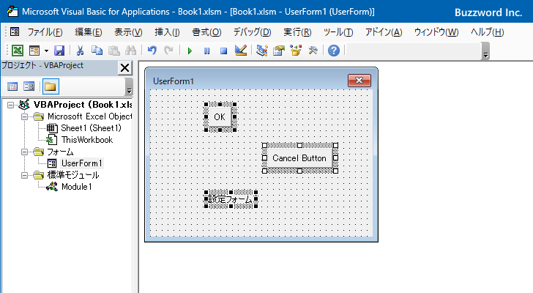533x293 pixels.
Task: Click the Paste toolbar icon
Action: (x=114, y=51)
